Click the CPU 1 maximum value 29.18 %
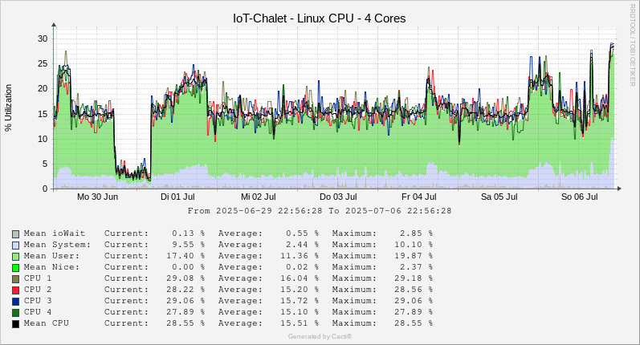Screen dimensions: 640x345 pyautogui.click(x=413, y=278)
